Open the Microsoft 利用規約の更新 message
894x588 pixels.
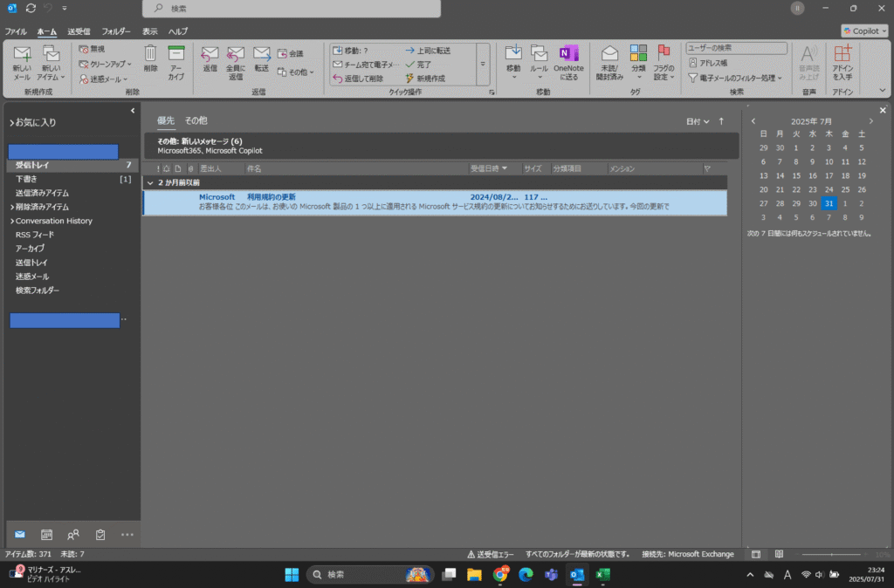[435, 202]
